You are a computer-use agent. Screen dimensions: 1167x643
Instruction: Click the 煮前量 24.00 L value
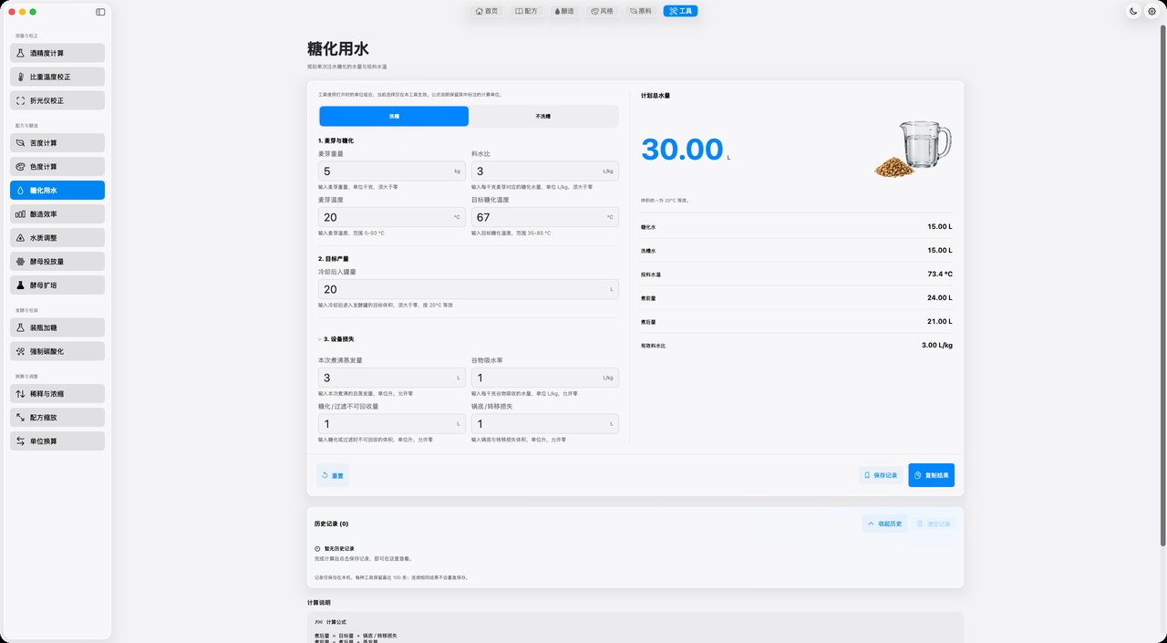[x=939, y=297]
